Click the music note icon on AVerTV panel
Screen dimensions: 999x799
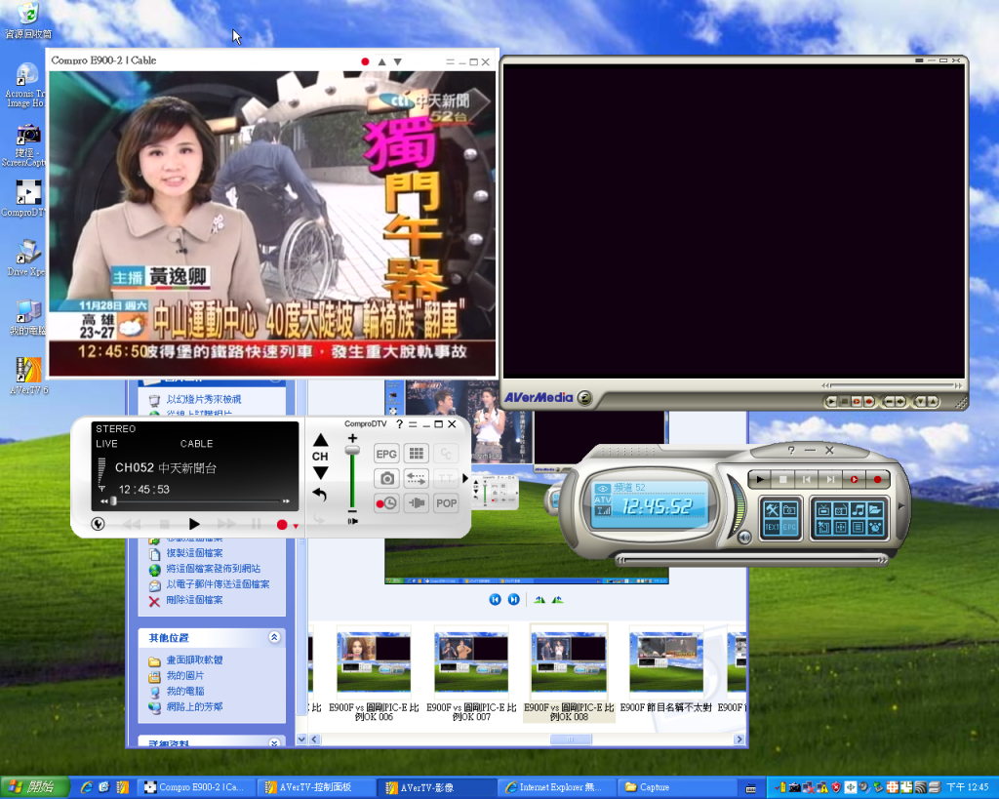pyautogui.click(x=858, y=509)
